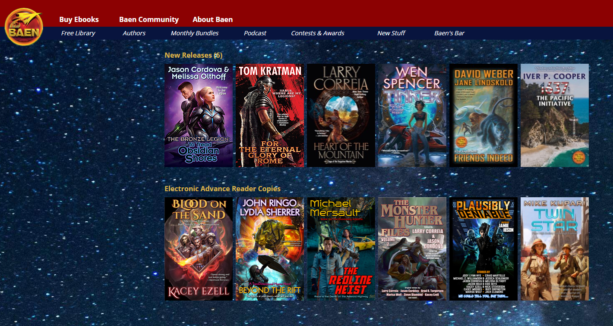View 'The Redline Heist' advance copy

[341, 248]
